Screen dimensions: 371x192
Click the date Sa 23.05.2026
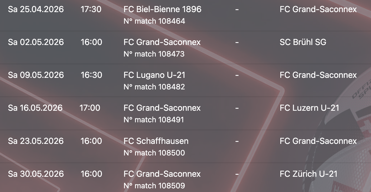point(36,141)
